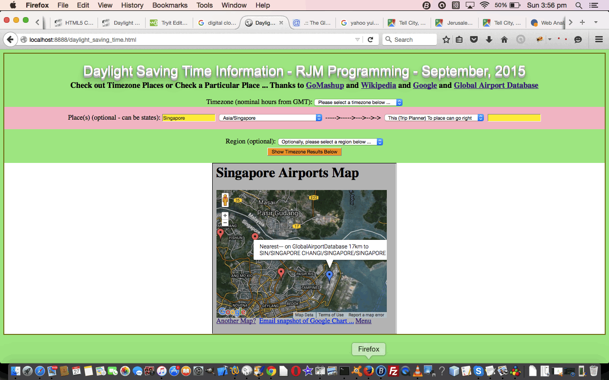The width and height of the screenshot is (609, 380).
Task: List all tabs dropdown arrow
Action: (x=596, y=22)
